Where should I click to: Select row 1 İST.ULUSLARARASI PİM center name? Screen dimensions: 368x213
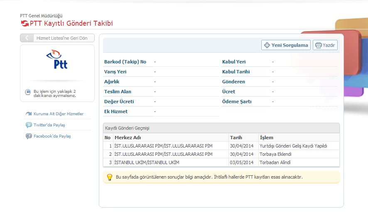pyautogui.click(x=163, y=146)
